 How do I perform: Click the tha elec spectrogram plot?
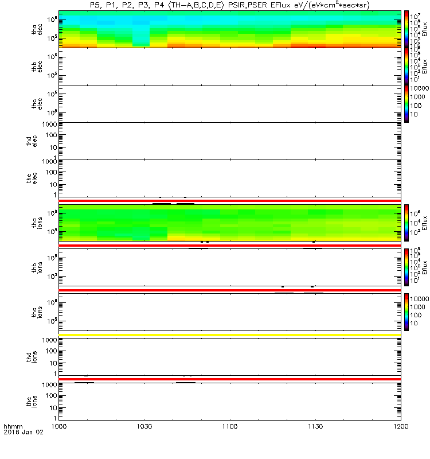coord(230,29)
